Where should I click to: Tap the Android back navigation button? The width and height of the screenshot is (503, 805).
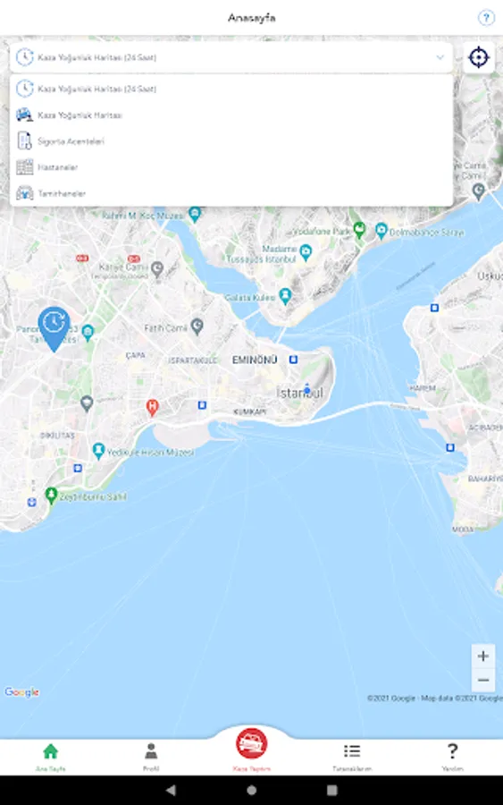pyautogui.click(x=171, y=790)
